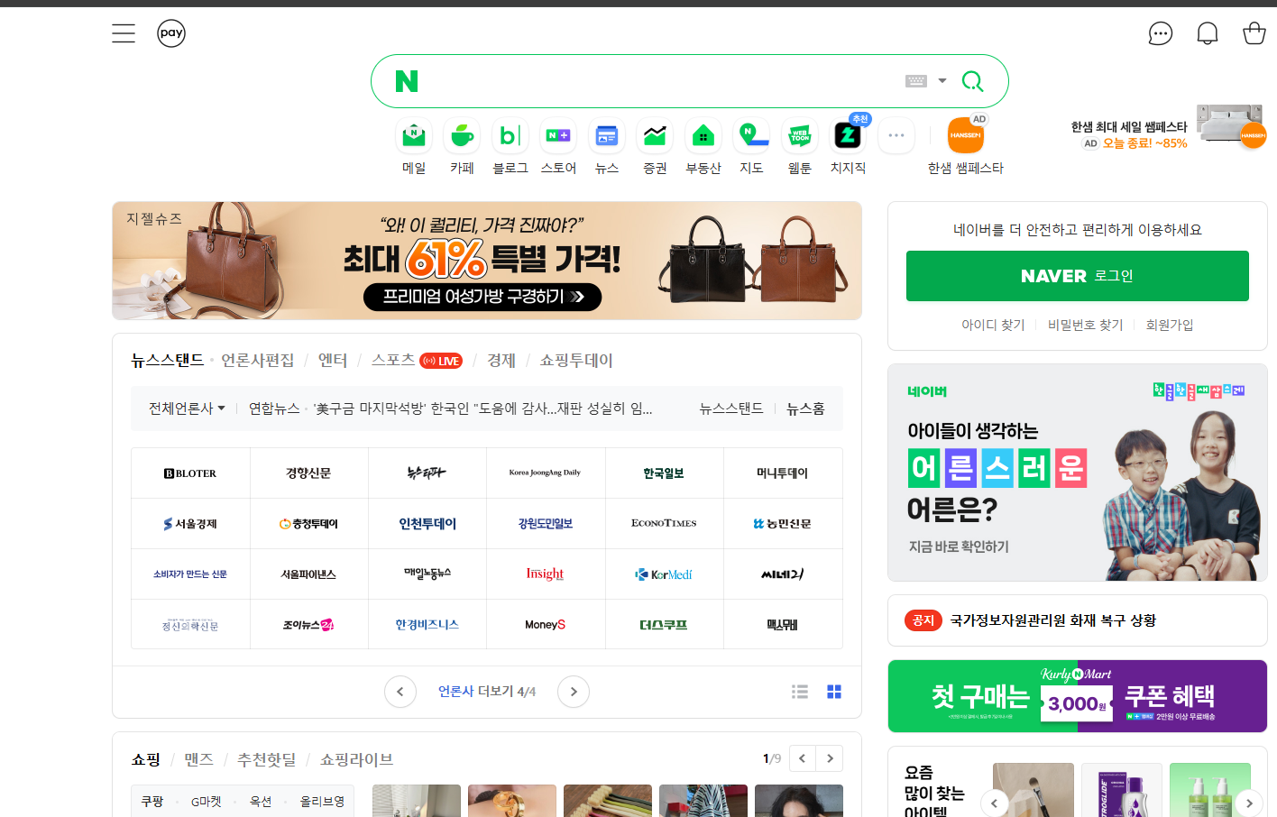The image size is (1277, 817).
Task: Select 경제 tab
Action: pyautogui.click(x=501, y=361)
